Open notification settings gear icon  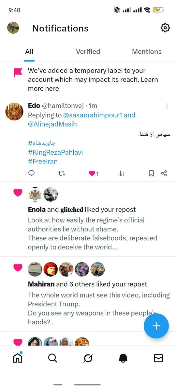165,28
